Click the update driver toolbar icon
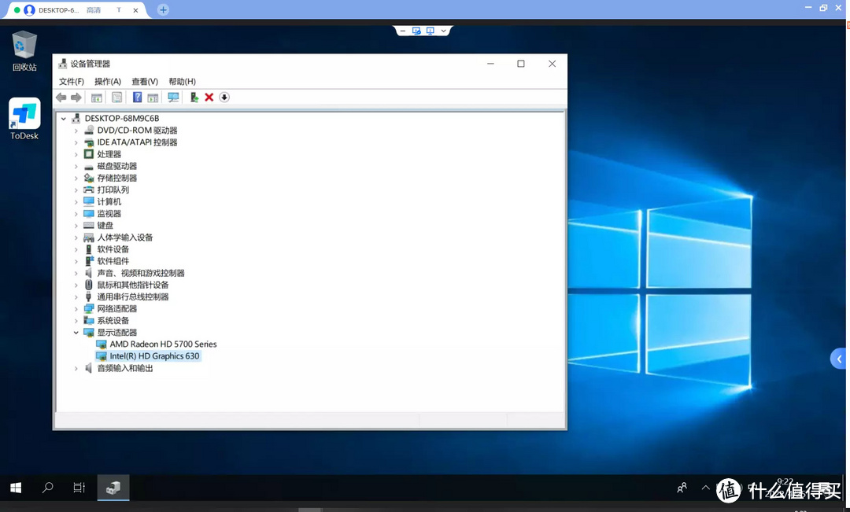This screenshot has height=512, width=850. [x=194, y=98]
